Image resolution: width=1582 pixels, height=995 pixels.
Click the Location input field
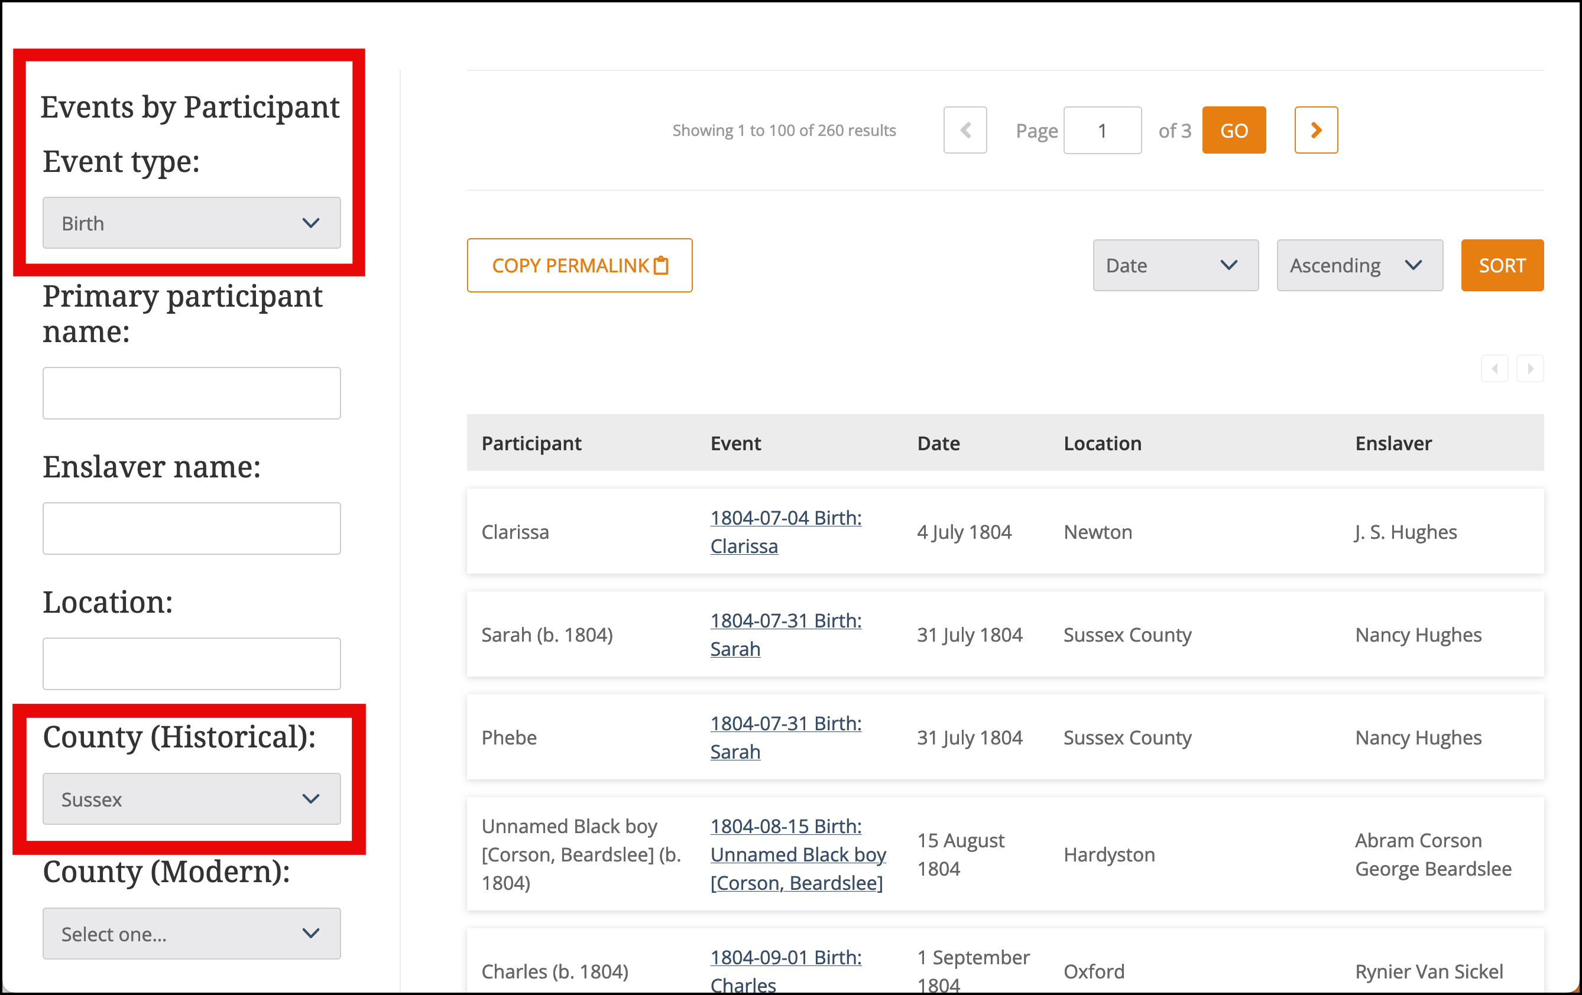point(191,664)
